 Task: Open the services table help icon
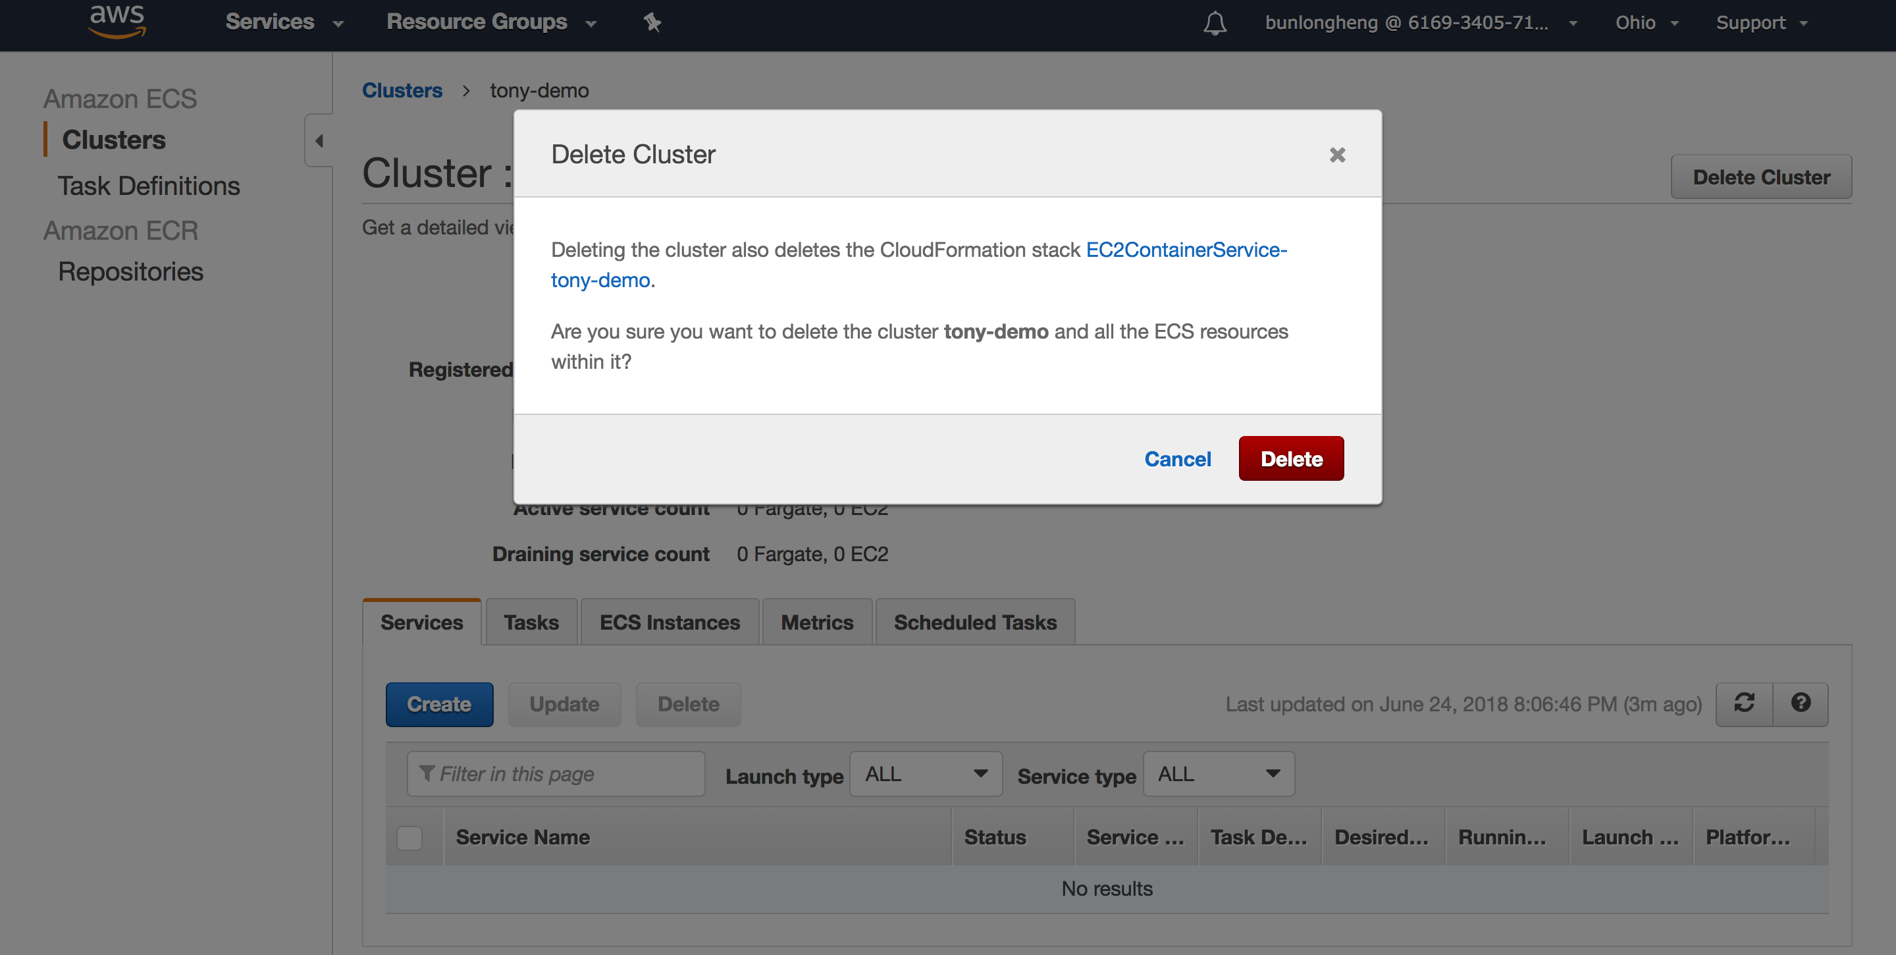pos(1801,704)
